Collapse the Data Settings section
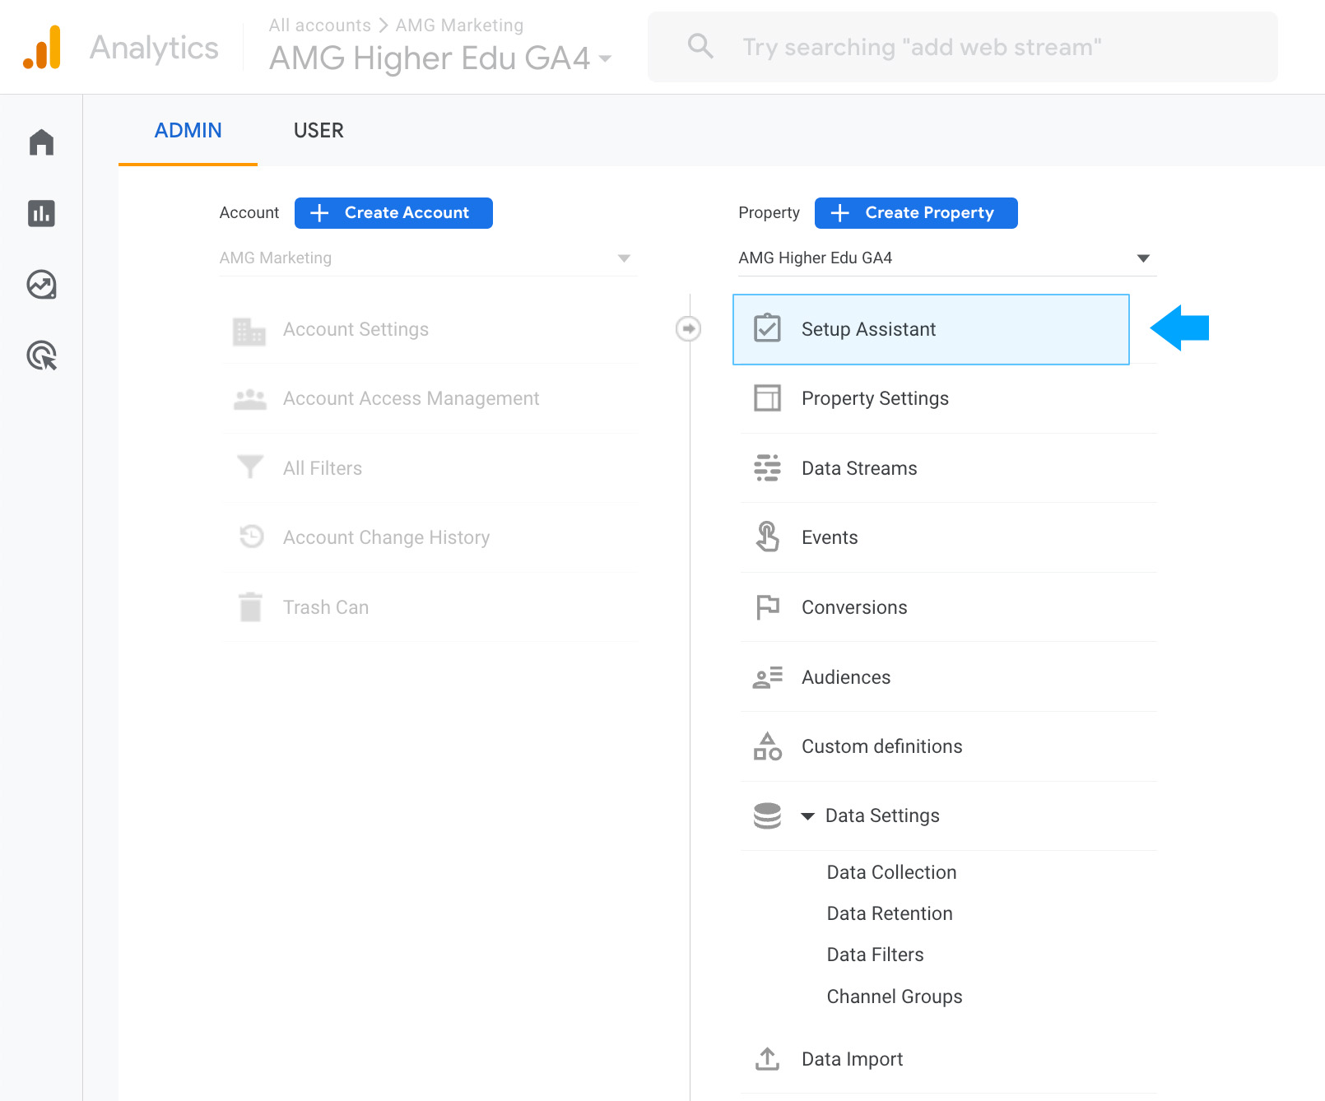This screenshot has width=1325, height=1101. point(808,816)
